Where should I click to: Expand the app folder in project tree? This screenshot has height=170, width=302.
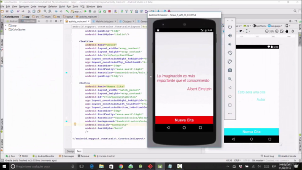tap(6, 25)
